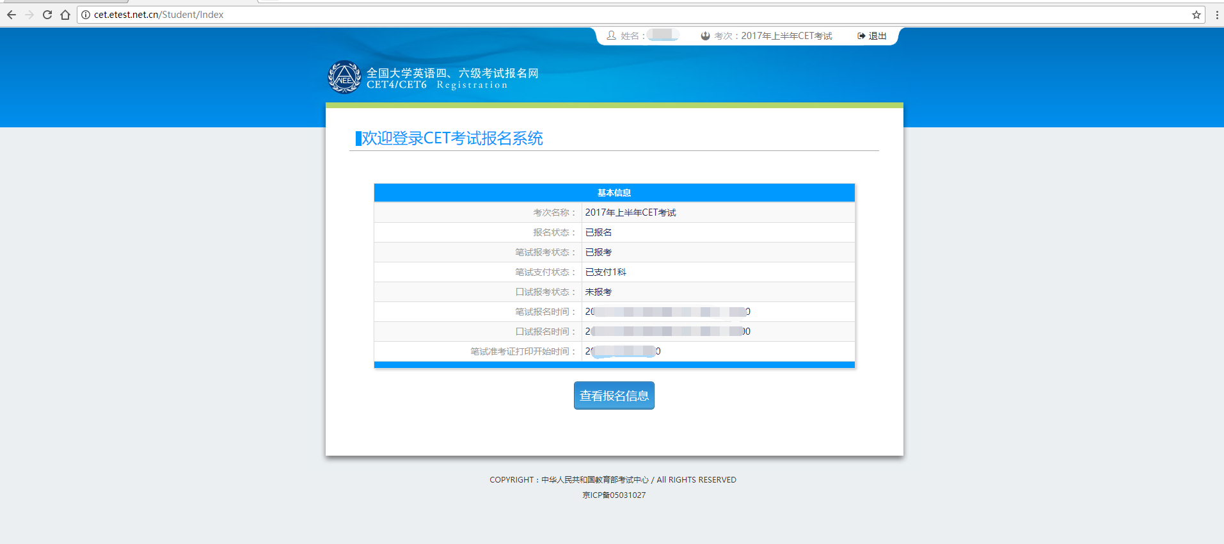Click the browser forward arrow

coord(29,15)
